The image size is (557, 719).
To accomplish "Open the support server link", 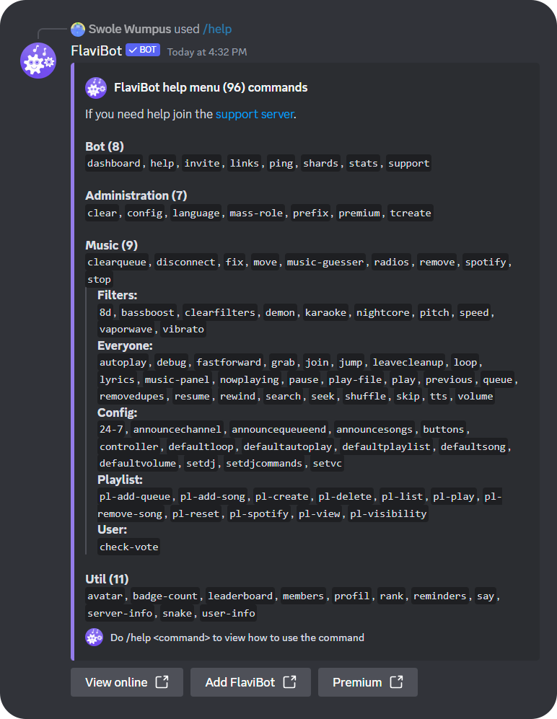I will coord(253,114).
